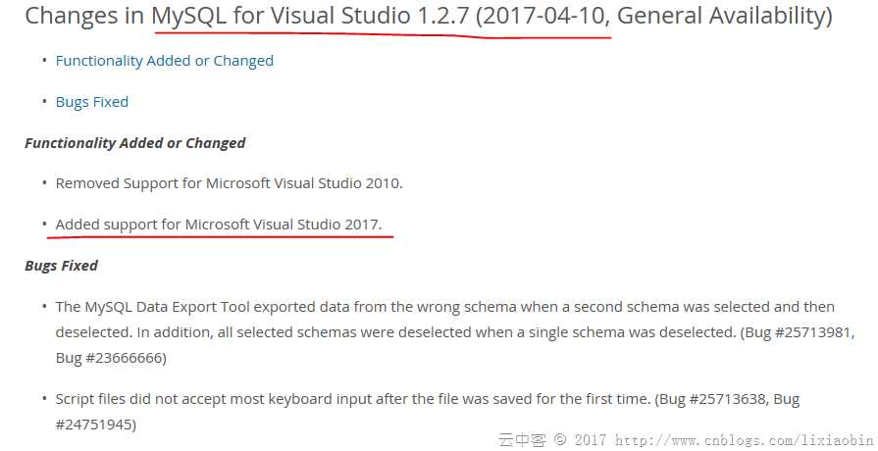Click the MySQL Data Export Tool bug description
Image resolution: width=878 pixels, height=451 pixels.
[454, 332]
